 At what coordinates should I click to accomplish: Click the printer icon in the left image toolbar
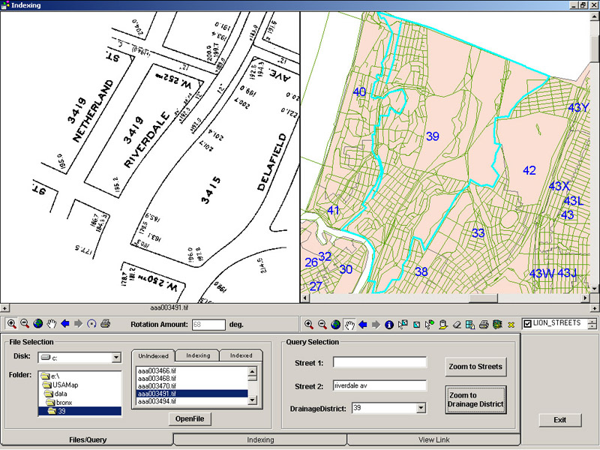[x=106, y=324]
